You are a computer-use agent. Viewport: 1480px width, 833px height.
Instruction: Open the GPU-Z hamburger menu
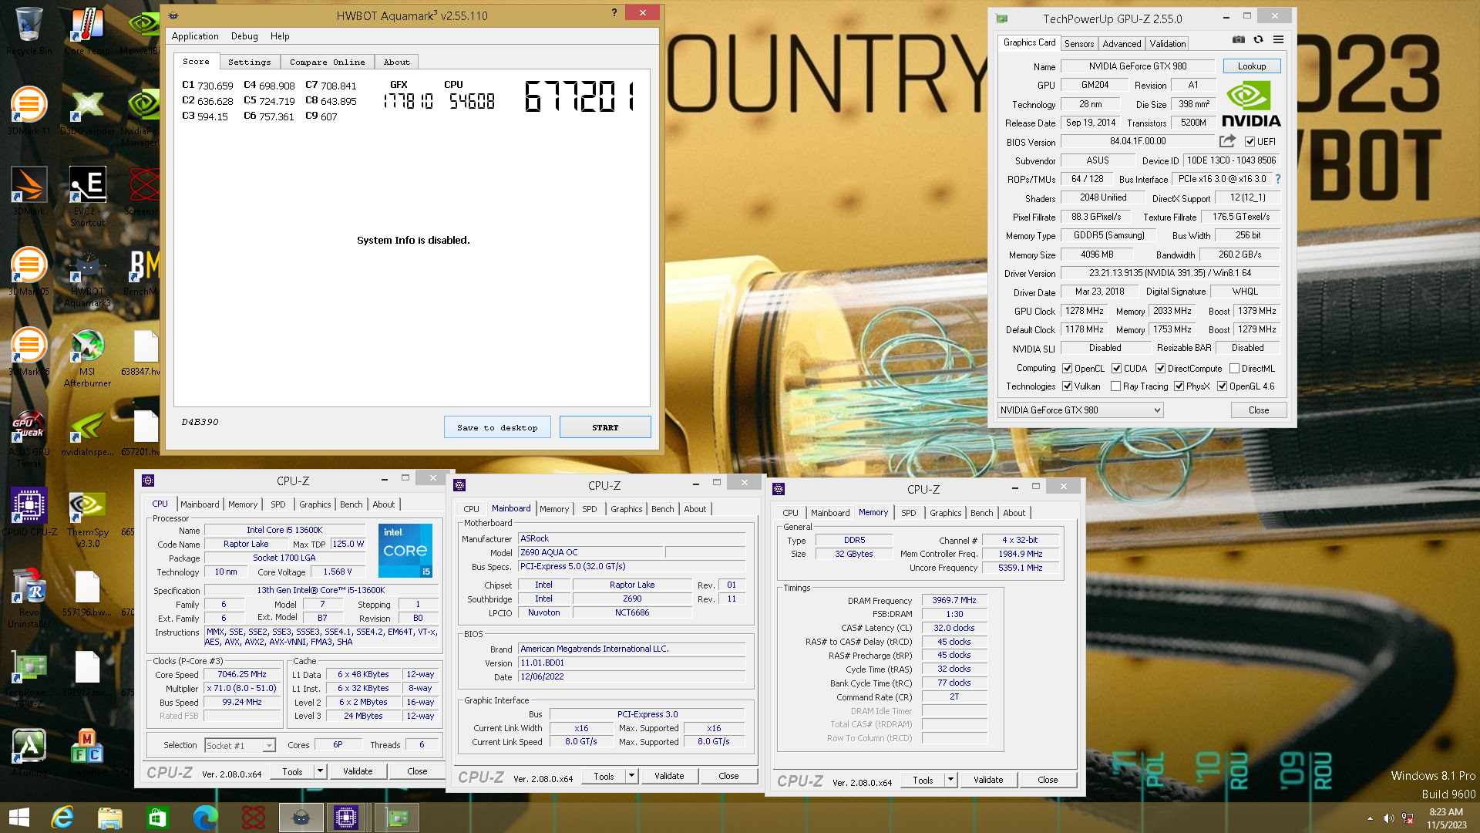[1278, 39]
